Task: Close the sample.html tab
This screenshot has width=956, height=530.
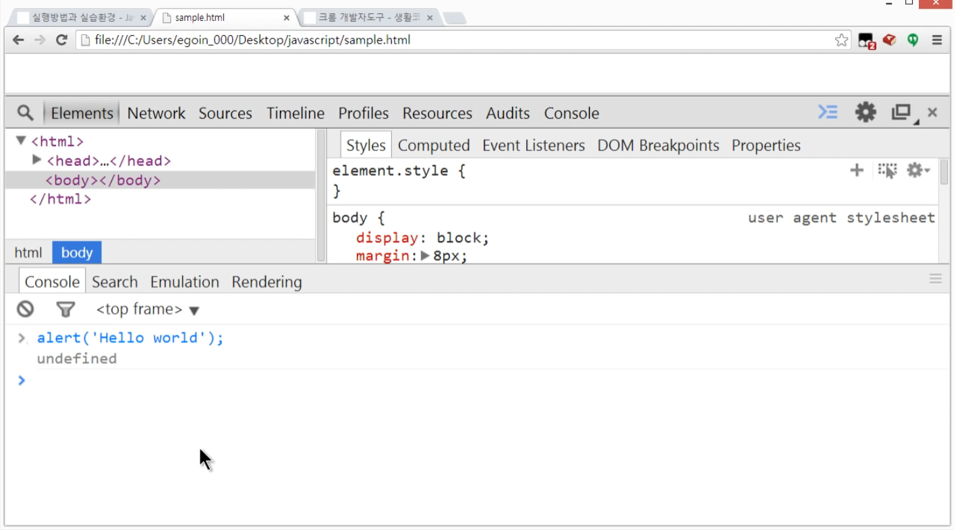Action: 287,18
